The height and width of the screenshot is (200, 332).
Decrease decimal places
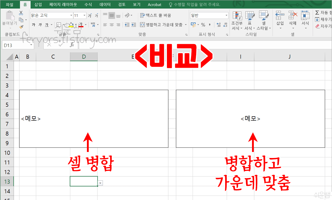click(225, 25)
